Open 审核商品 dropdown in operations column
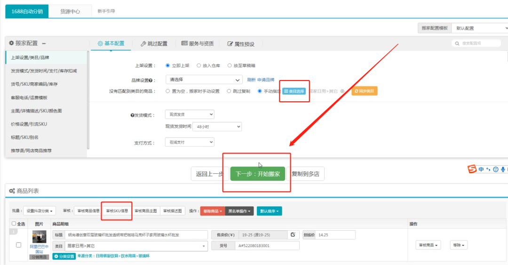This screenshot has height=265, width=508. (x=429, y=245)
